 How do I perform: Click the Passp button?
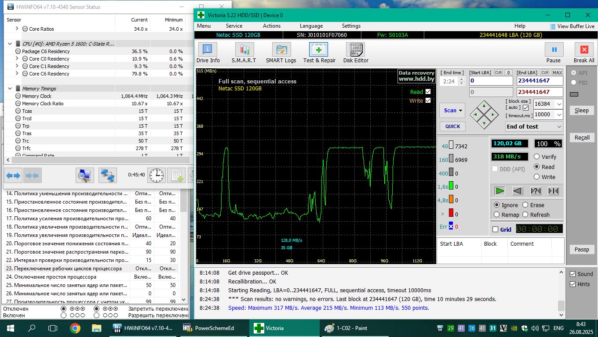[x=582, y=250]
